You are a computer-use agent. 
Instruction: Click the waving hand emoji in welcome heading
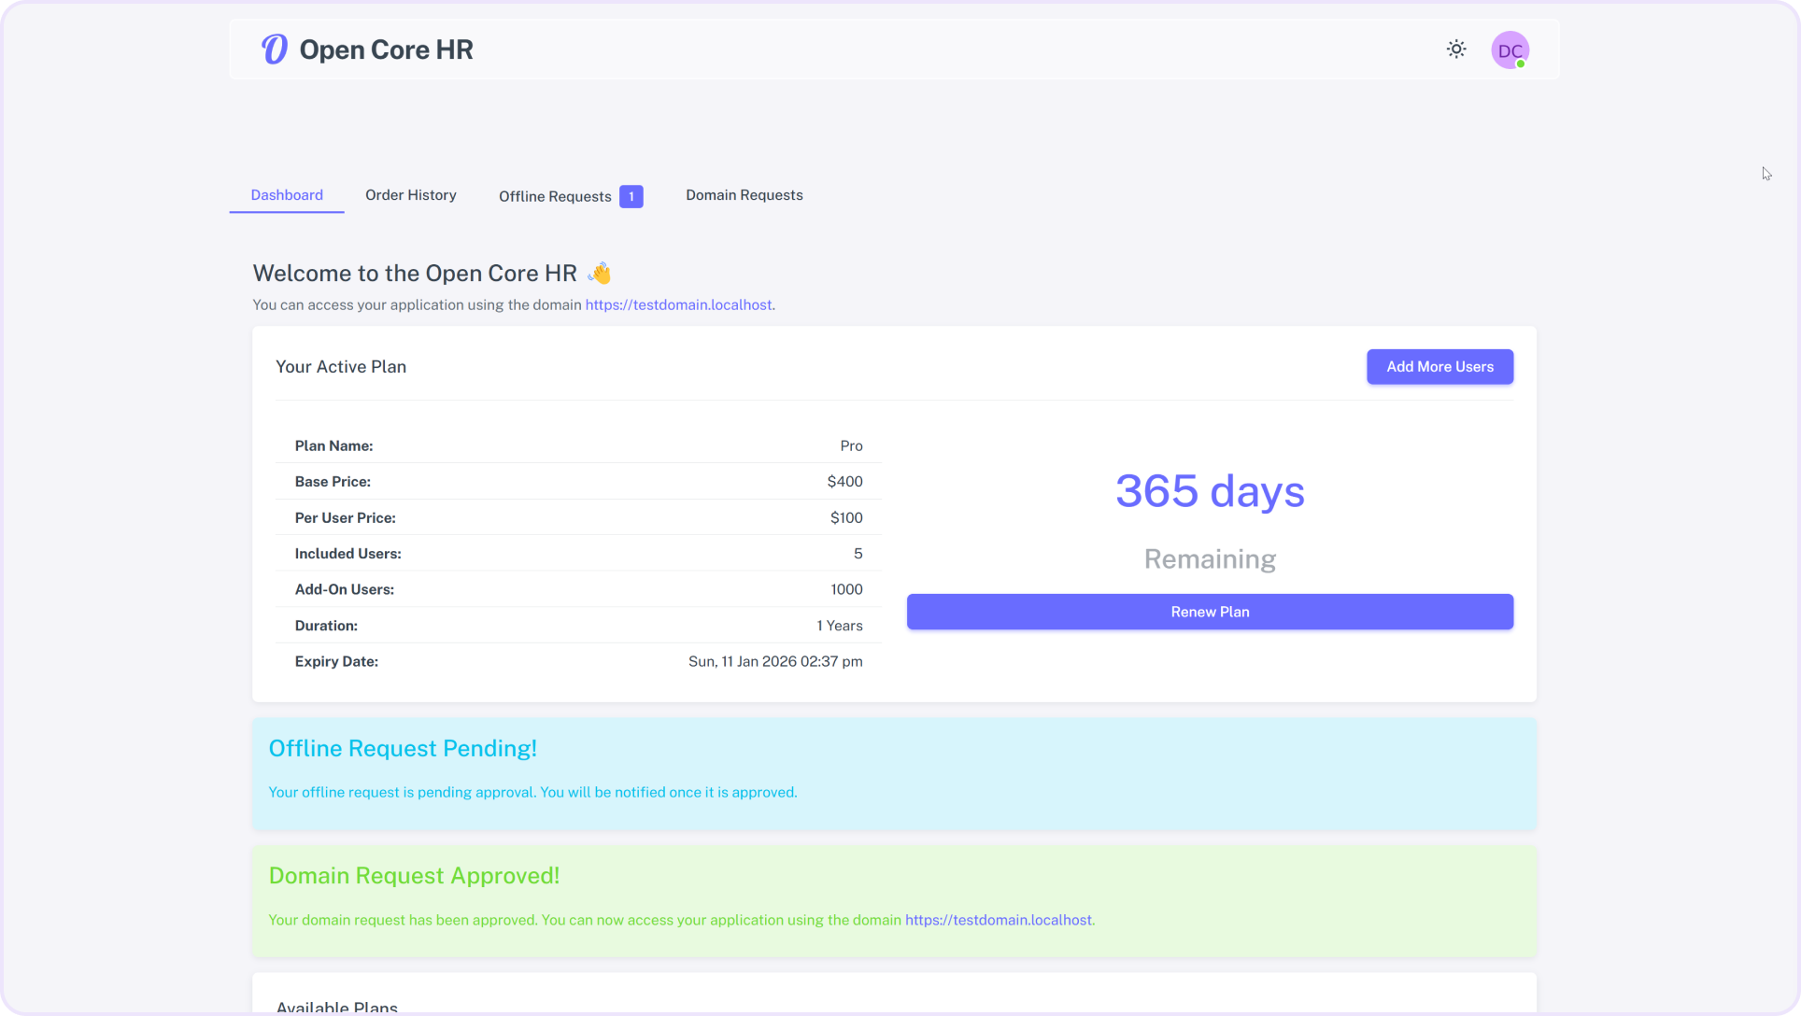coord(600,273)
